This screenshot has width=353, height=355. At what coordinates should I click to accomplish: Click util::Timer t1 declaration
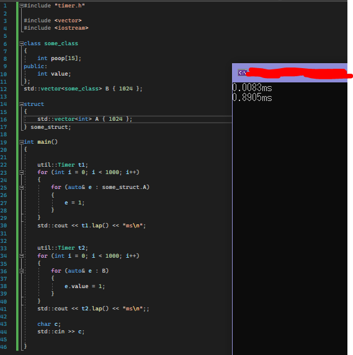(x=63, y=165)
